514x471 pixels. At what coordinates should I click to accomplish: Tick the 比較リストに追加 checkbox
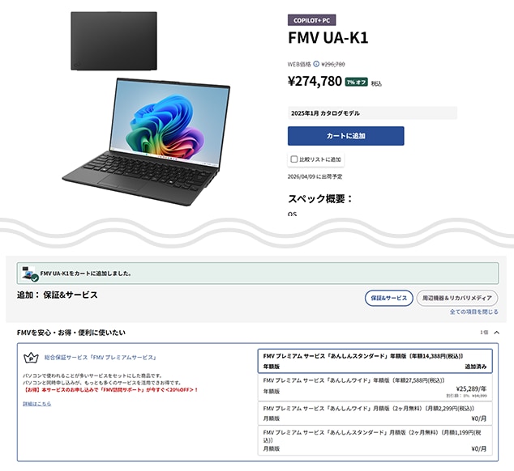coord(294,159)
